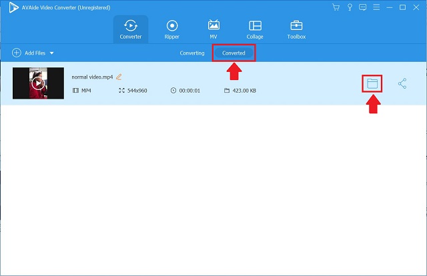Maximize the AVAide window
Screen dimensions: 427x276
point(402,7)
